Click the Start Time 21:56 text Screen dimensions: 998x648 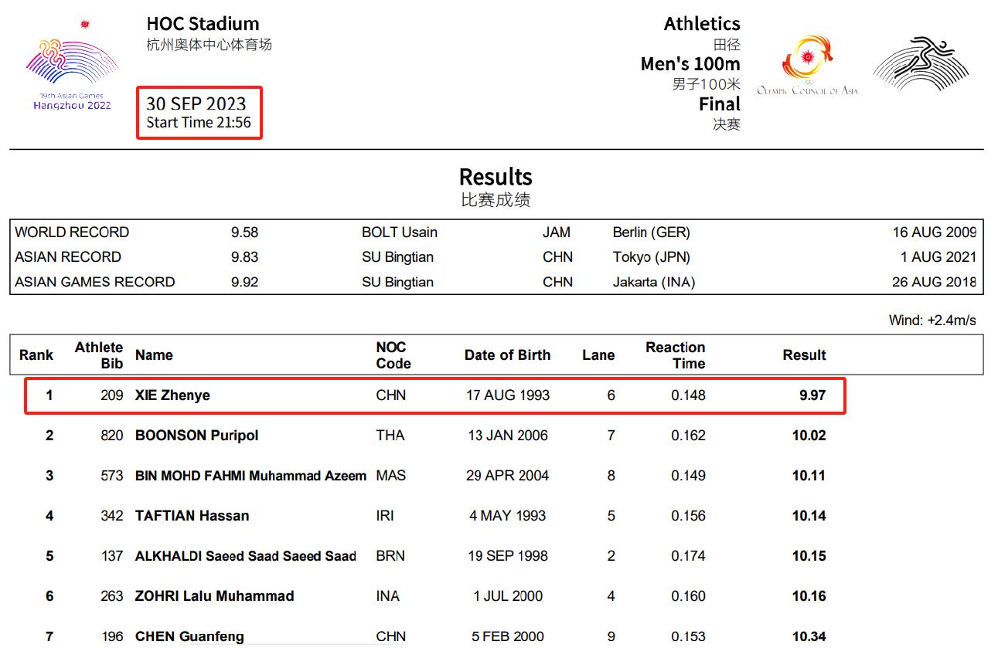point(199,123)
